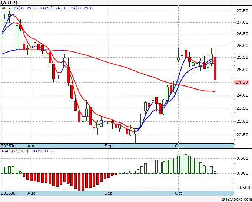Click the 2025Jul label on MACD axis

(x=9, y=193)
